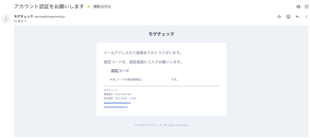Screen dimensions: 310x138
Task: Click the service@mogecheck.jp sender address
Action: point(50,17)
